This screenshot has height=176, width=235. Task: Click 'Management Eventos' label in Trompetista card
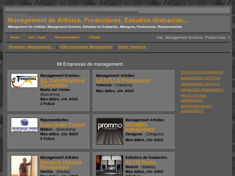[60, 76]
